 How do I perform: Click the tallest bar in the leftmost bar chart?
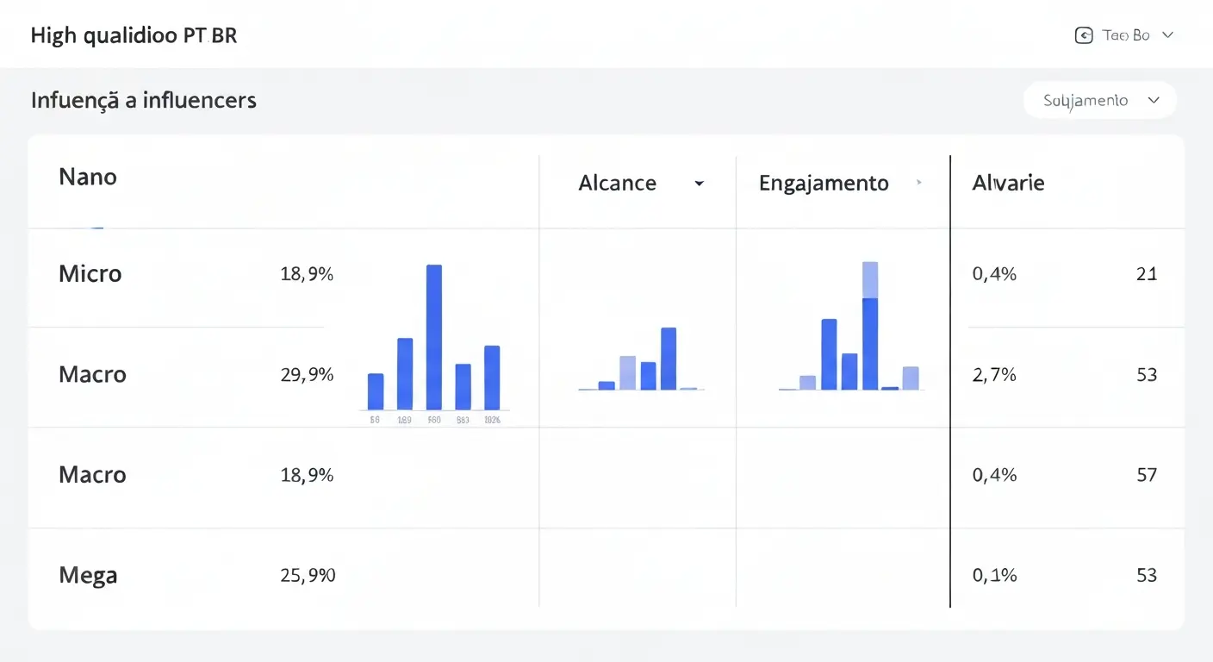[x=434, y=336]
